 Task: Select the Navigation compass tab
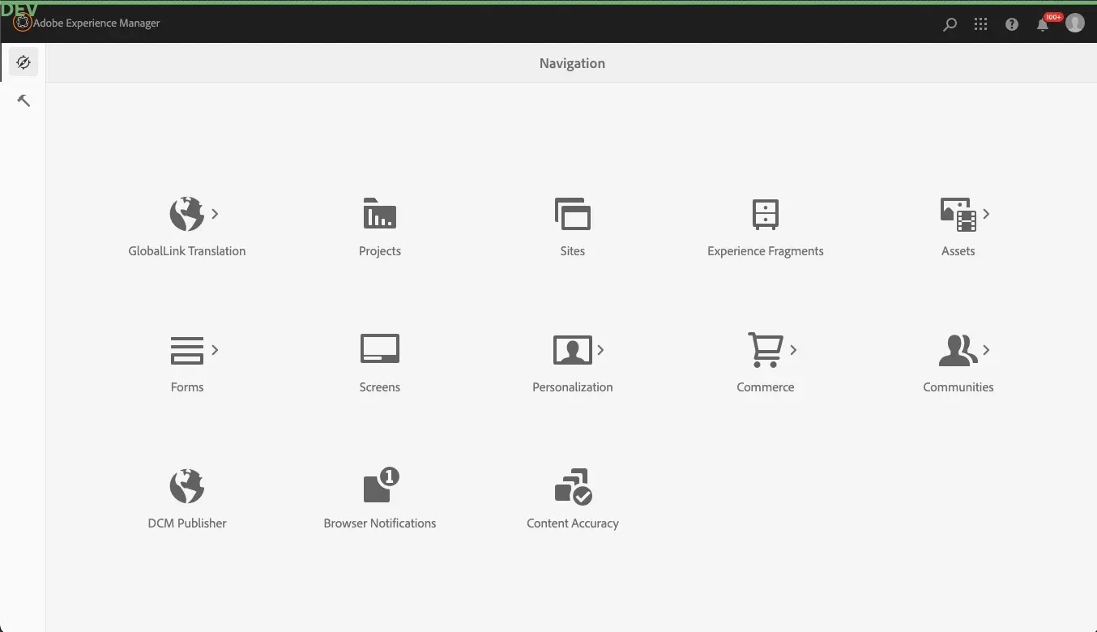point(23,62)
